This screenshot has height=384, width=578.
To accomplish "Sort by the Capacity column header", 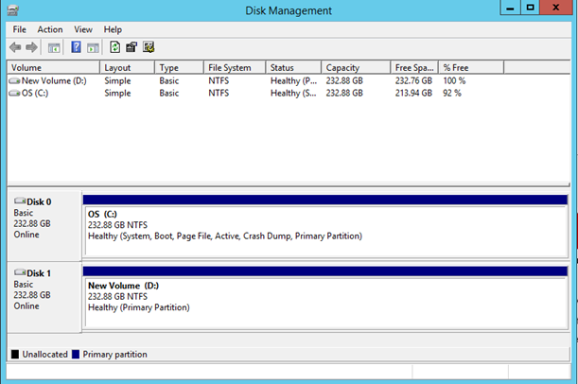I will [356, 68].
